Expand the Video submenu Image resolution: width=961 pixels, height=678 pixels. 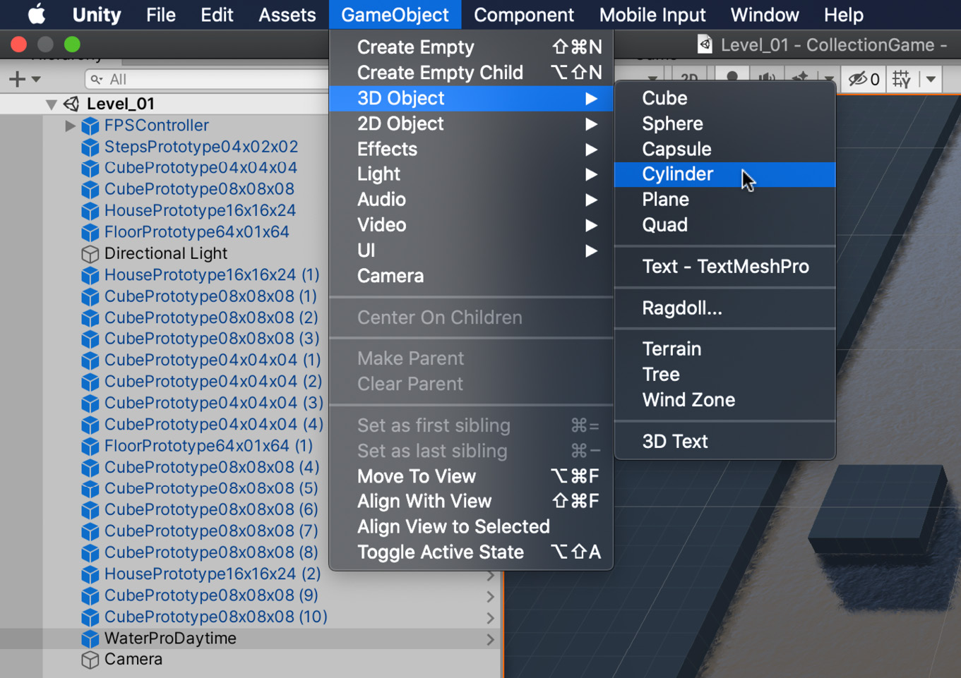click(x=471, y=225)
